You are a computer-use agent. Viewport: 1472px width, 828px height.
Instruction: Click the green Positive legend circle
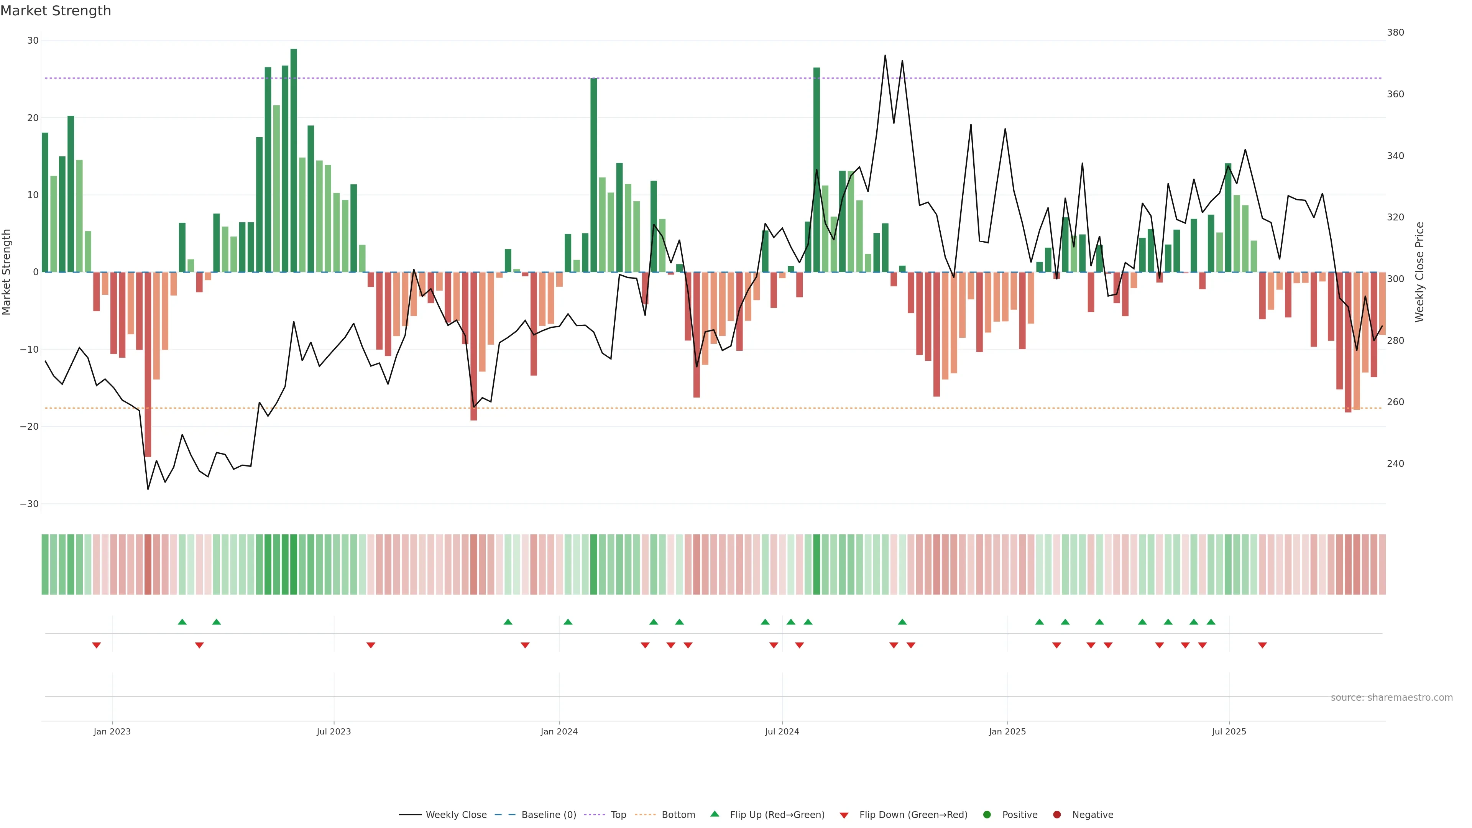[x=987, y=814]
